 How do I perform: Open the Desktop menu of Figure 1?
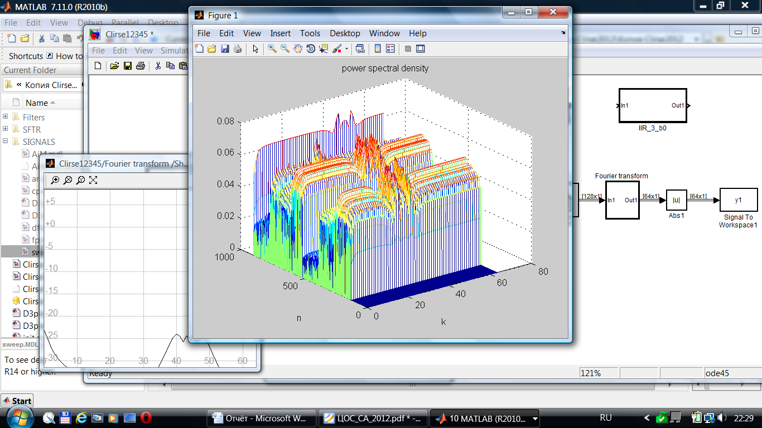coord(345,33)
